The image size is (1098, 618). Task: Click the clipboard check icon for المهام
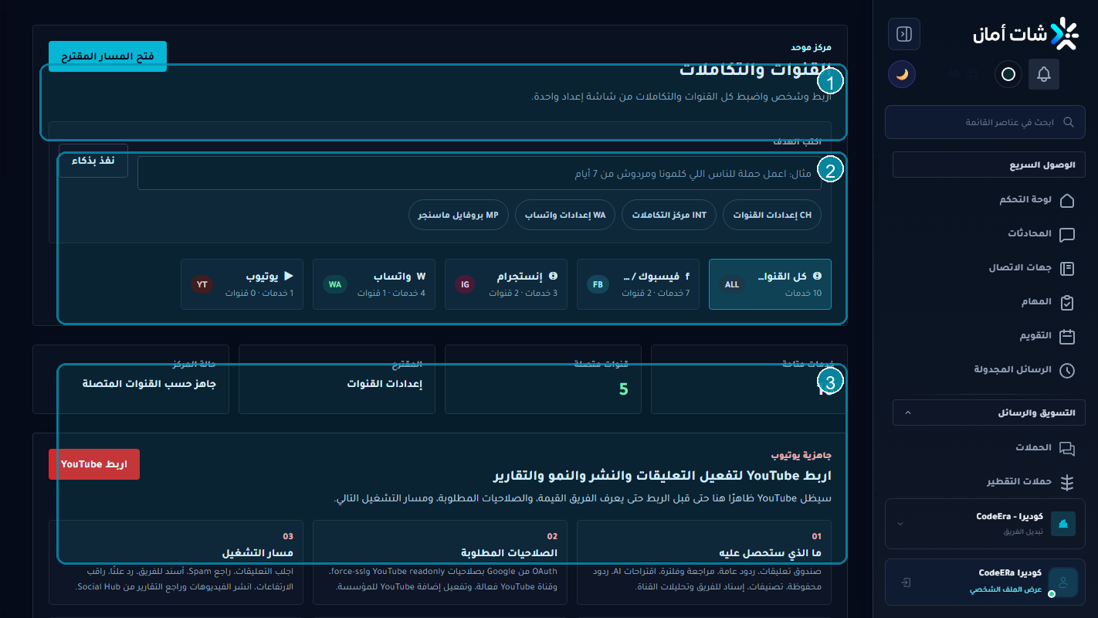pyautogui.click(x=1067, y=302)
